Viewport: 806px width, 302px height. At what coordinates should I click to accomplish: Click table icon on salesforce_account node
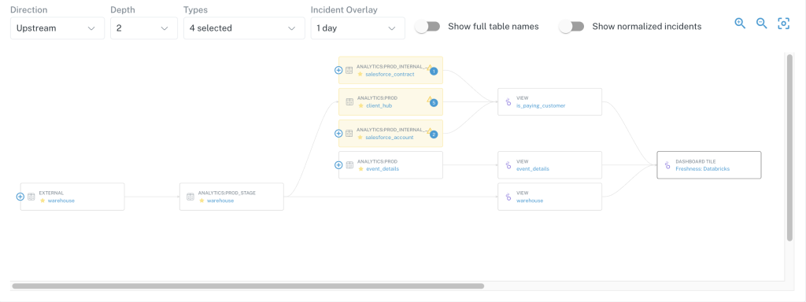(349, 134)
